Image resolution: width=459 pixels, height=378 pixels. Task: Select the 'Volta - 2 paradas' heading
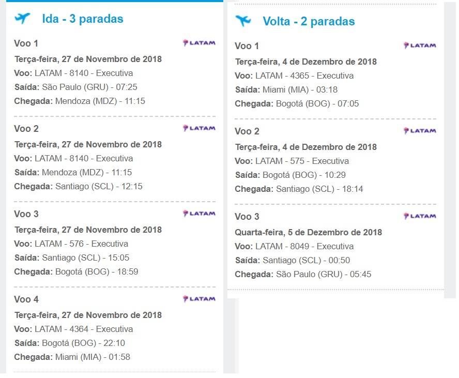tap(309, 21)
